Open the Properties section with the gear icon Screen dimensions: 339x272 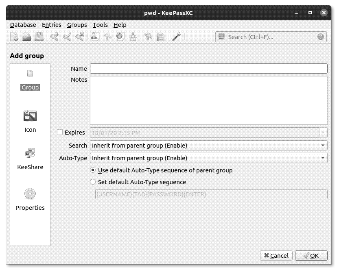[x=30, y=199]
